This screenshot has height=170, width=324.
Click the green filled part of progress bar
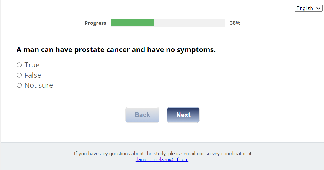click(x=133, y=23)
